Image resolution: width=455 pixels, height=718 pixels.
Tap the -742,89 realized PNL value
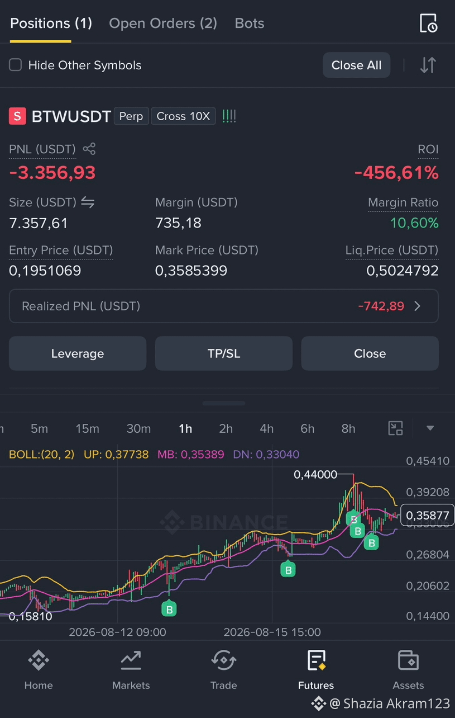(381, 306)
